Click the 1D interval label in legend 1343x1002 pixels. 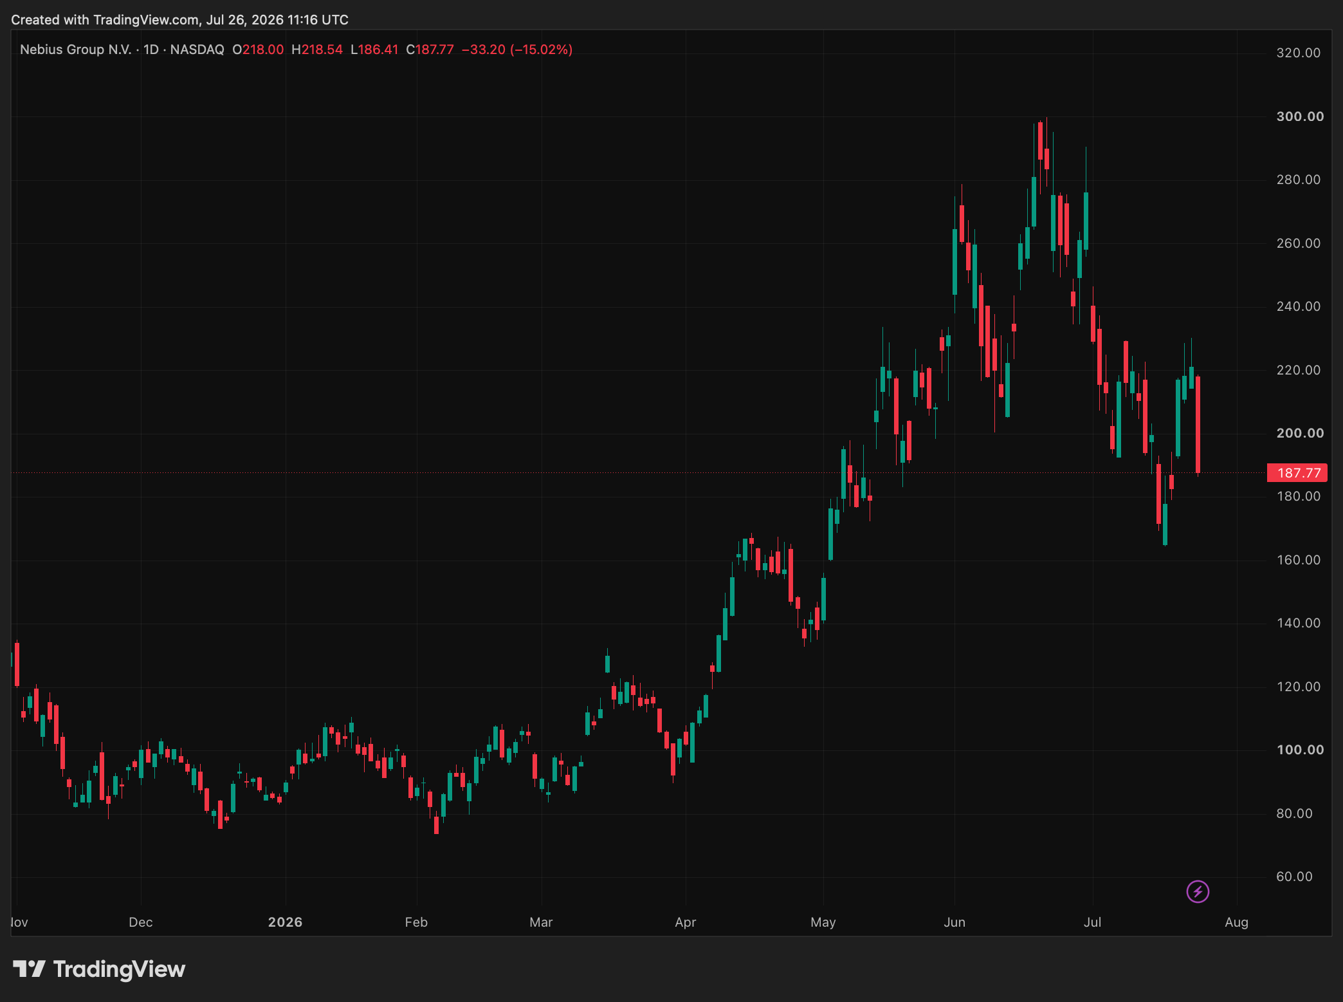[151, 50]
